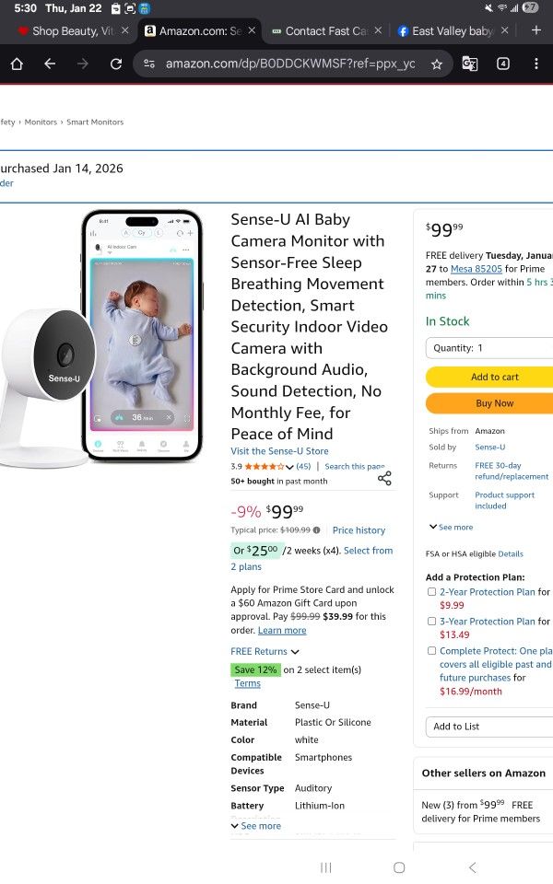Open the Visit the Sense-U Store link
Image resolution: width=553 pixels, height=884 pixels.
279,451
